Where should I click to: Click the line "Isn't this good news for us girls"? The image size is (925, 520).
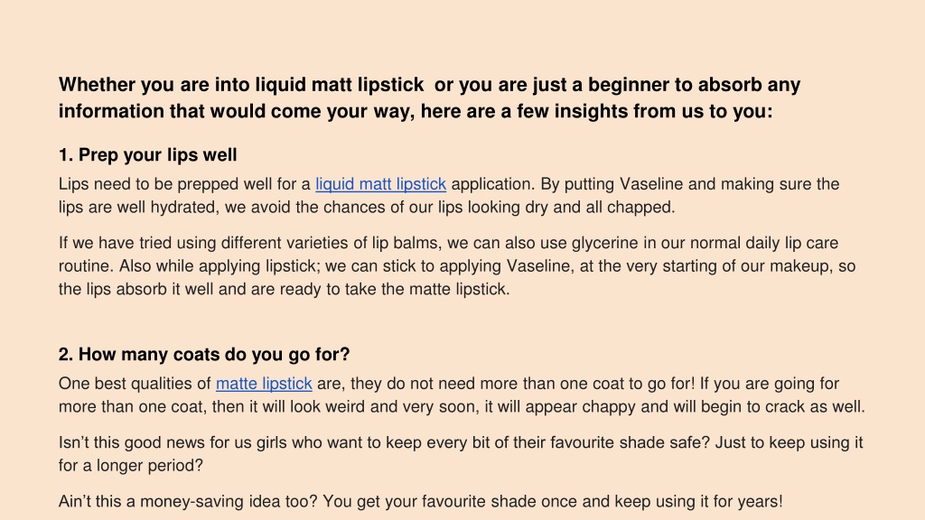coord(461,442)
